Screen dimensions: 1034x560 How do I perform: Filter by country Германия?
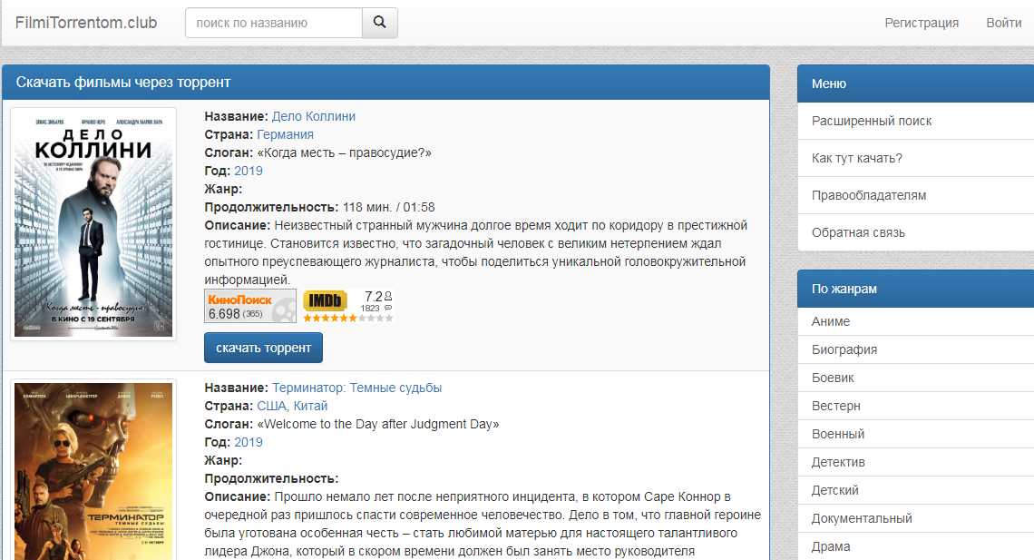[286, 134]
